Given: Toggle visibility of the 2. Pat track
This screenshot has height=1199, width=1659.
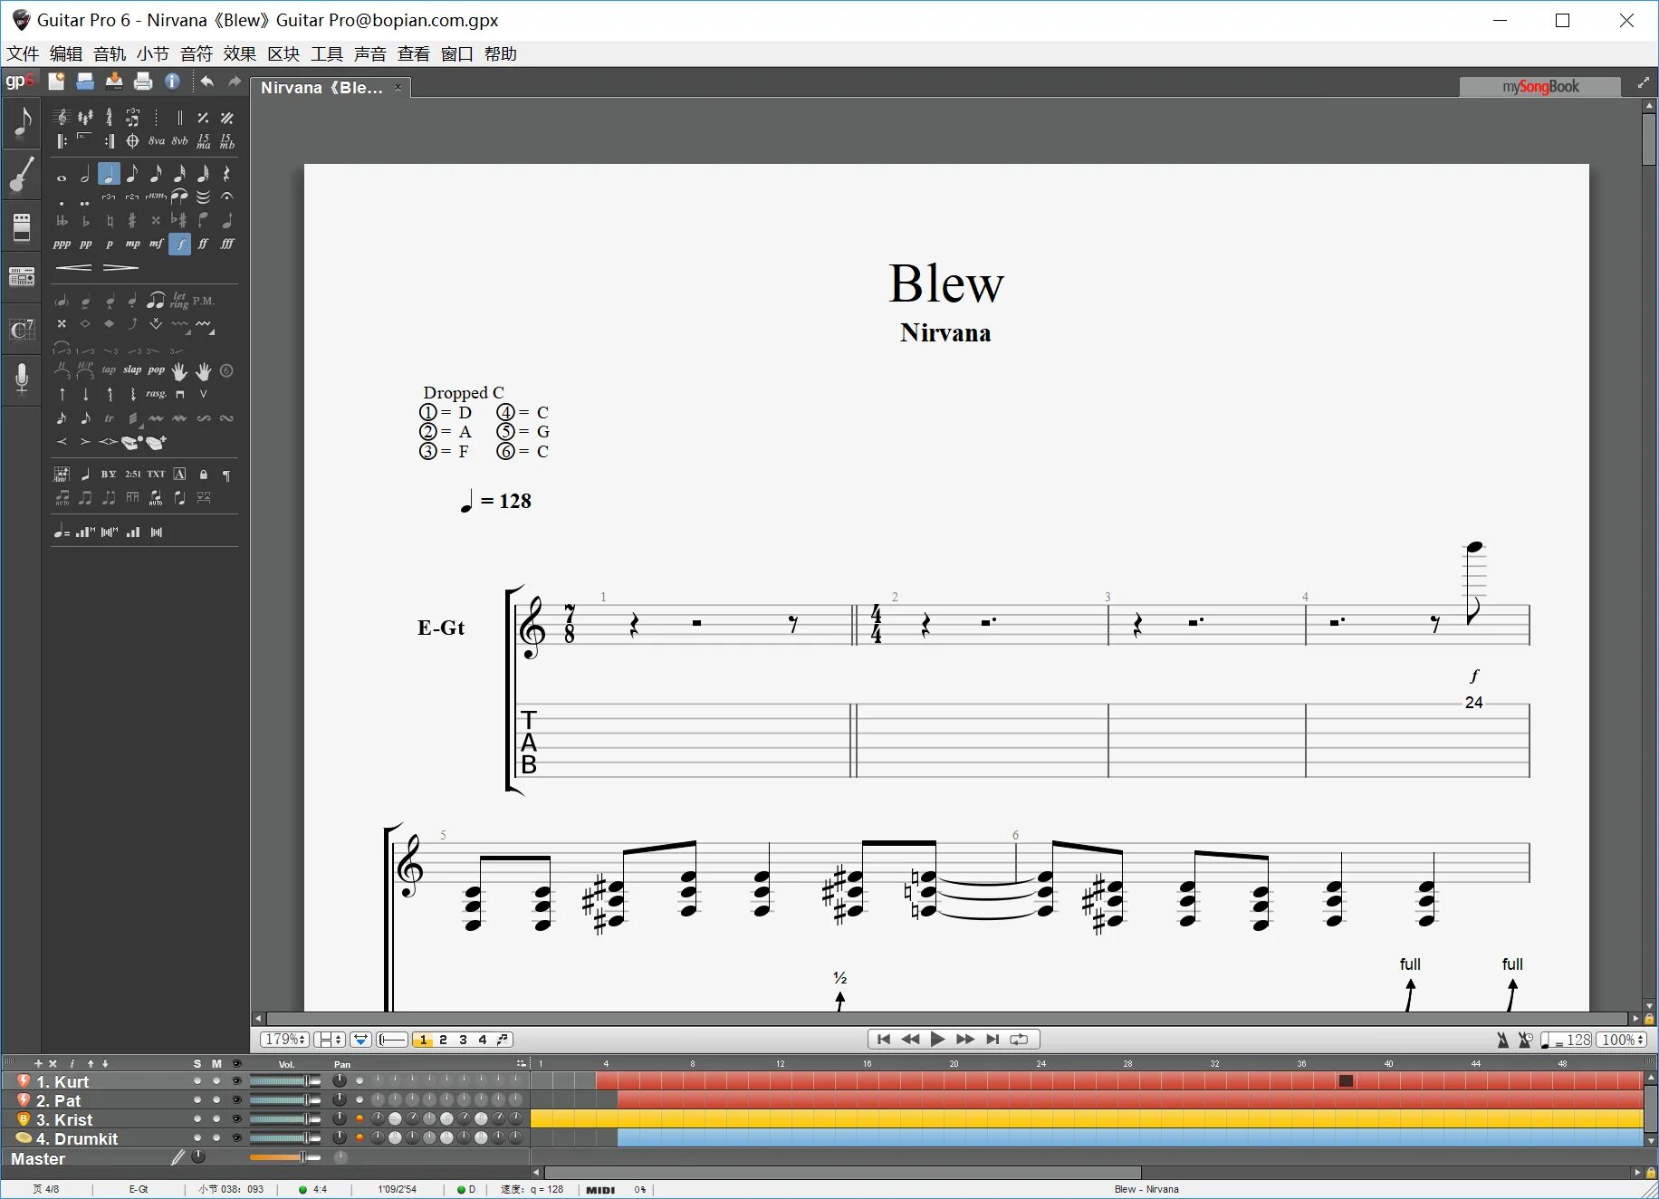Looking at the screenshot, I should 237,1099.
